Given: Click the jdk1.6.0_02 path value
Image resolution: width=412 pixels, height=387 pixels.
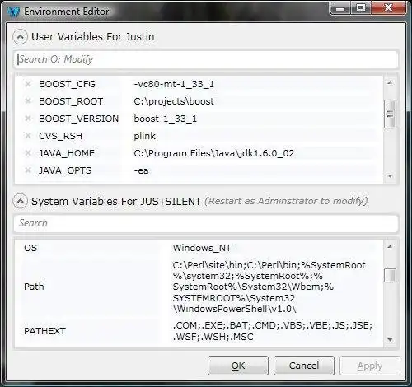Looking at the screenshot, I should (214, 153).
